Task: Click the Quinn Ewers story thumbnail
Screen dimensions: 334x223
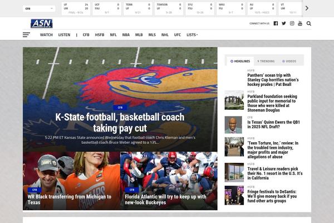Action: [233, 125]
